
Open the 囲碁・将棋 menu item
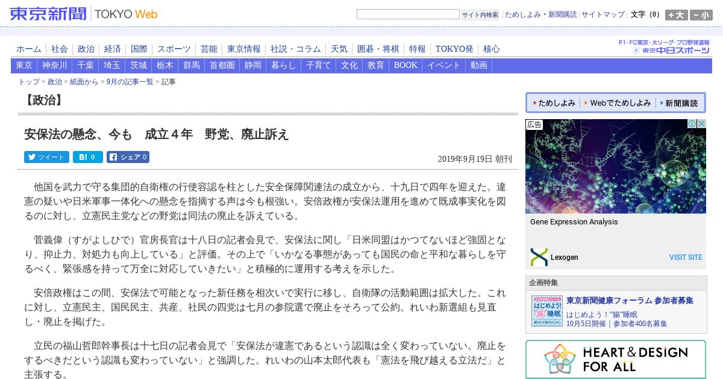point(378,49)
